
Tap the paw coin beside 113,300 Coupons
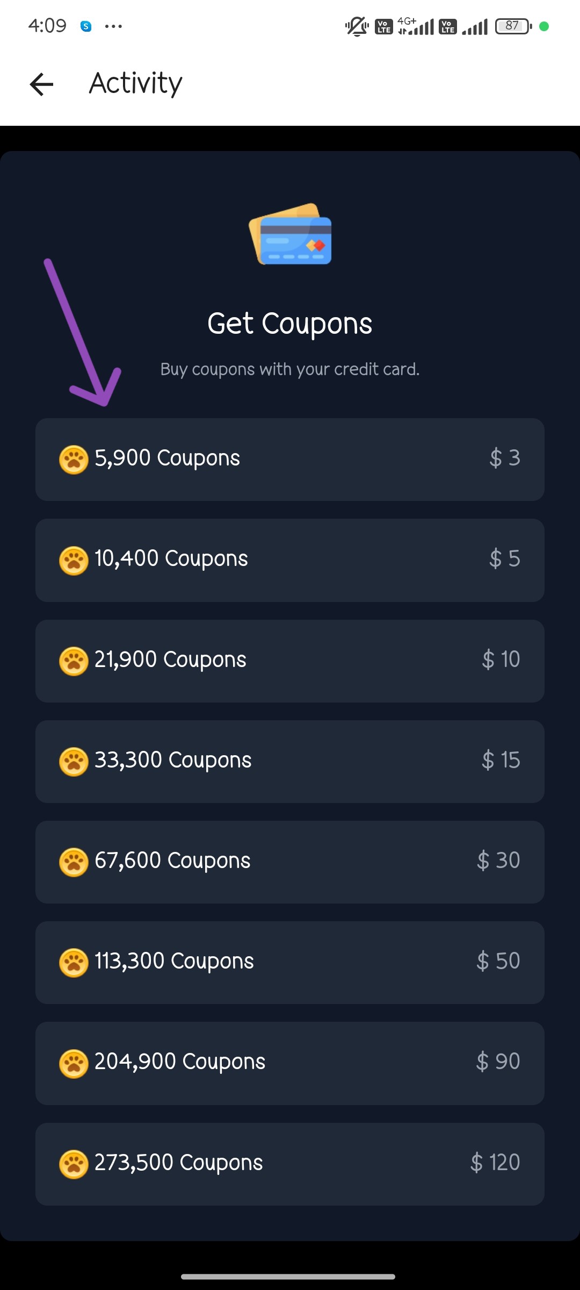click(x=74, y=962)
